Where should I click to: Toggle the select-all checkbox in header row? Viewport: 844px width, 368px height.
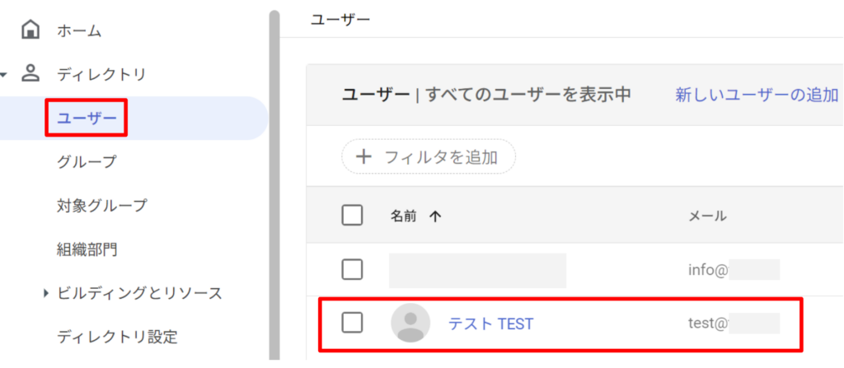[x=352, y=216]
